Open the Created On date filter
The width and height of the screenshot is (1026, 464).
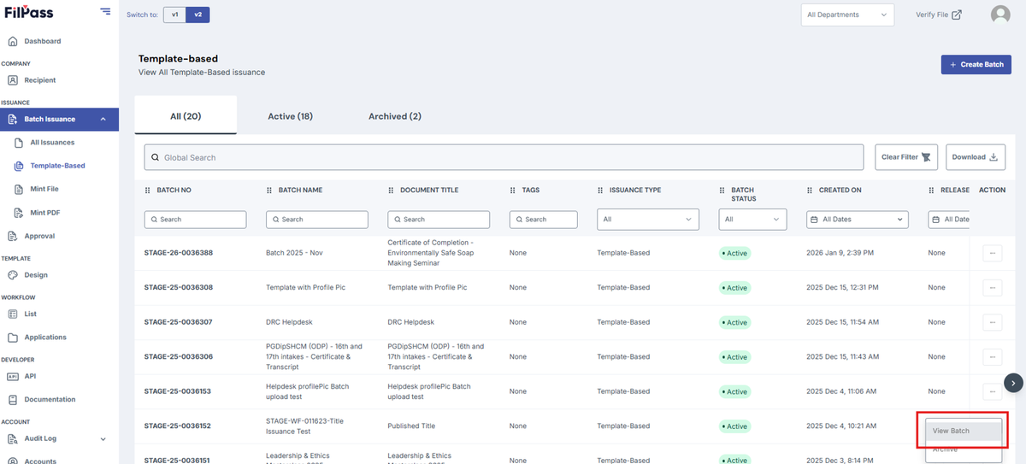(858, 220)
